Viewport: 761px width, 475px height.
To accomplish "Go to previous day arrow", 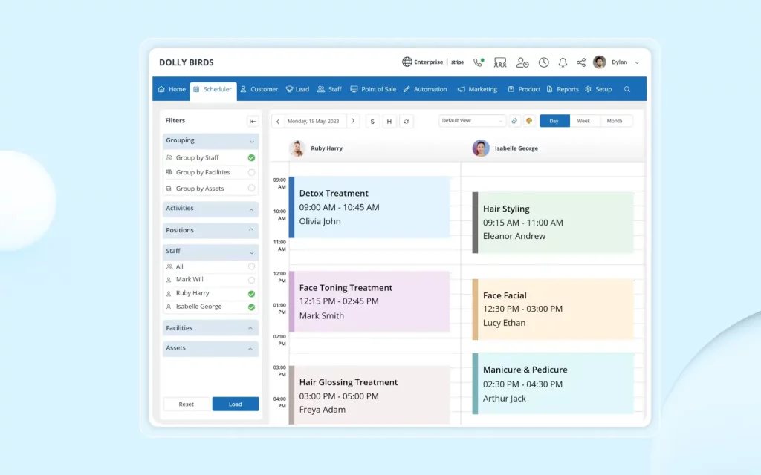I will tap(278, 121).
